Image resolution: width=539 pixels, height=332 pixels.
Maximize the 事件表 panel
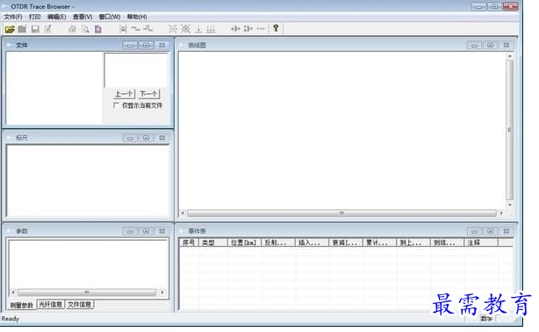coord(491,231)
